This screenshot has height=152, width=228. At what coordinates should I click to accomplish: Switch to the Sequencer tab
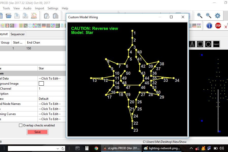click(x=17, y=34)
